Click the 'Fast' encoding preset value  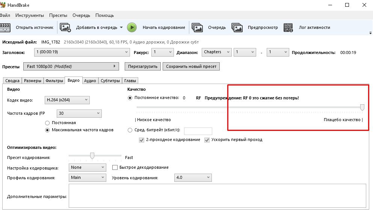tap(129, 157)
